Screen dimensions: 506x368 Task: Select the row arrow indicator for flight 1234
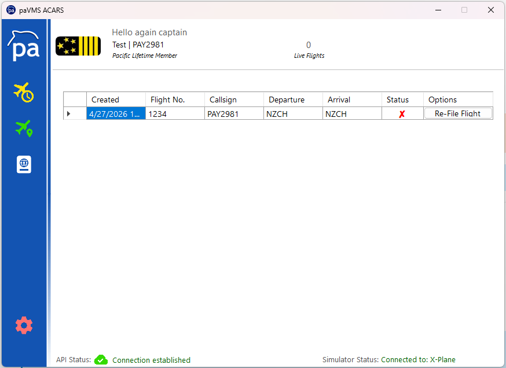[68, 113]
